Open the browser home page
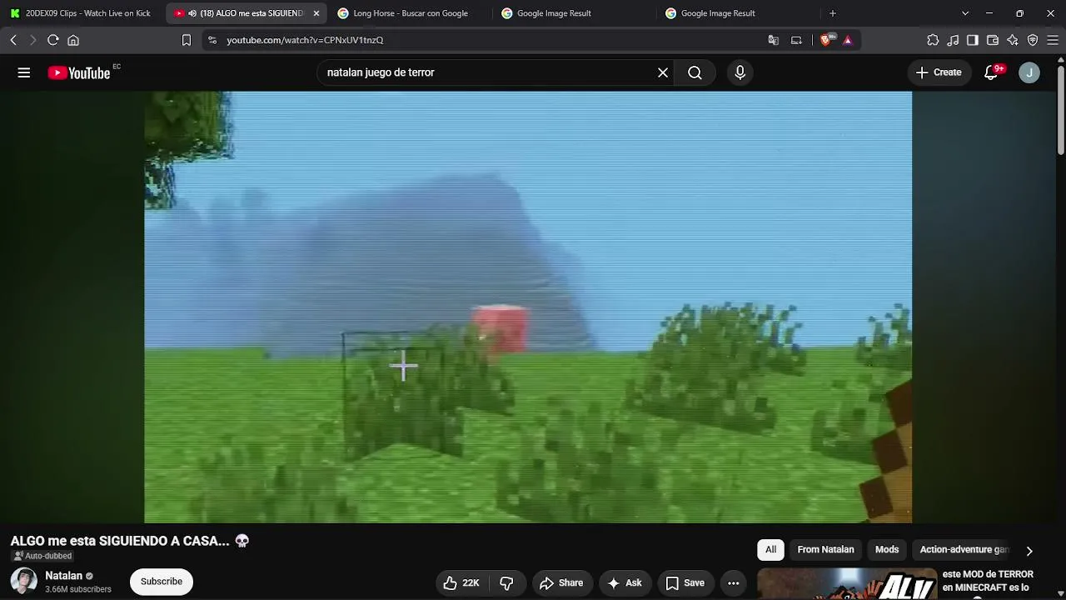Image resolution: width=1066 pixels, height=600 pixels. 73,40
